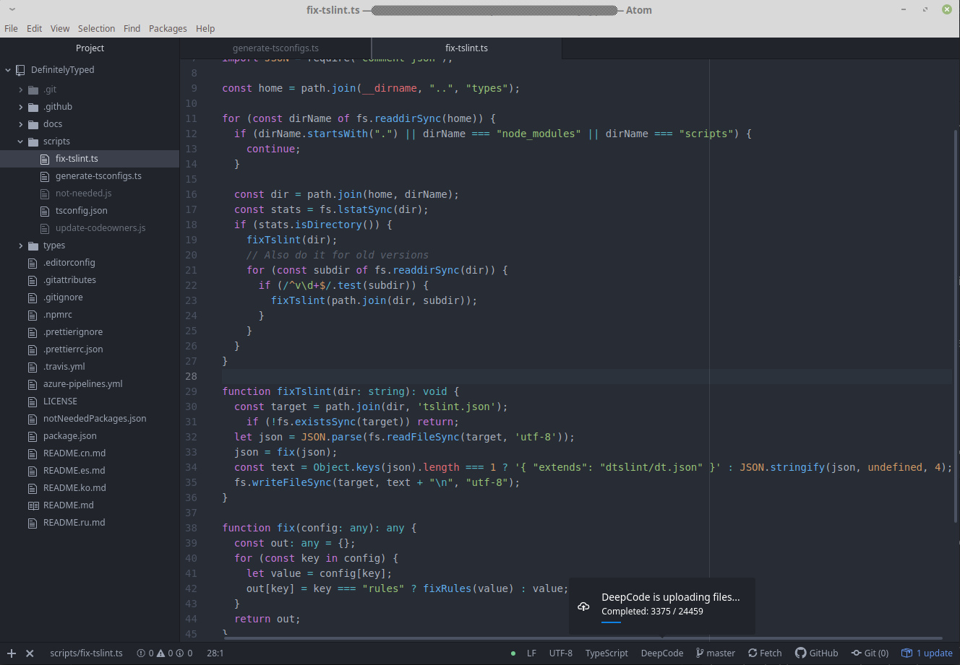Open the Git (0) changes panel

[870, 653]
